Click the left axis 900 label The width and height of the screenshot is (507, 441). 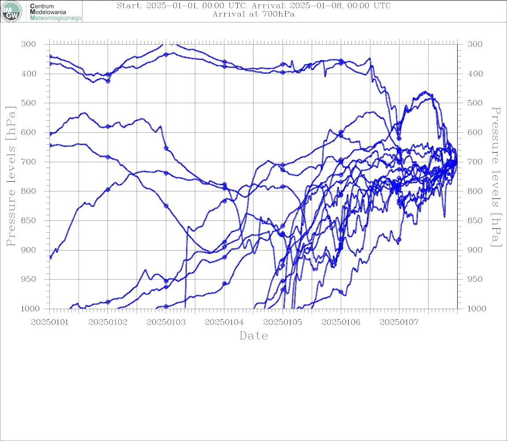click(x=29, y=250)
